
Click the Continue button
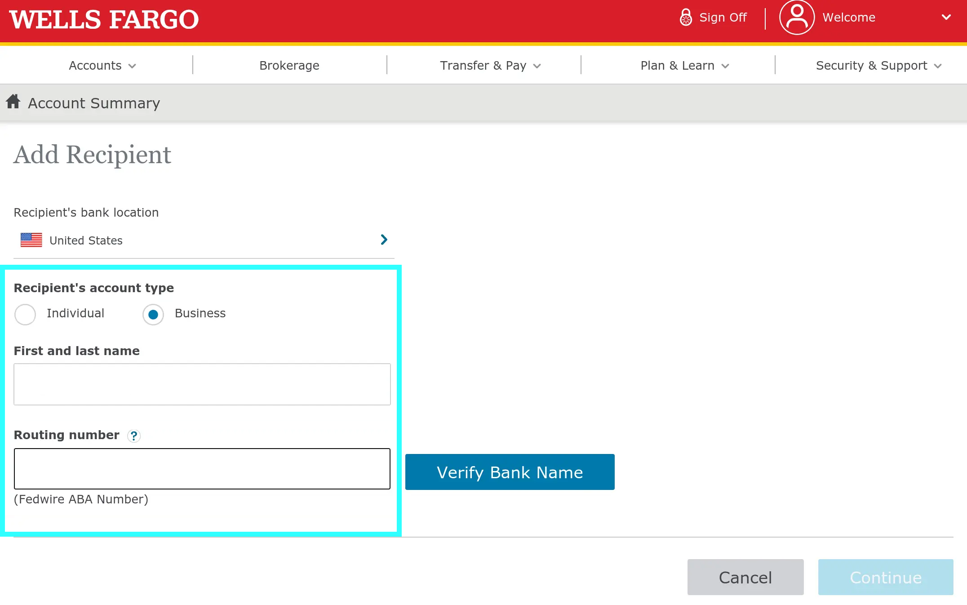point(886,577)
